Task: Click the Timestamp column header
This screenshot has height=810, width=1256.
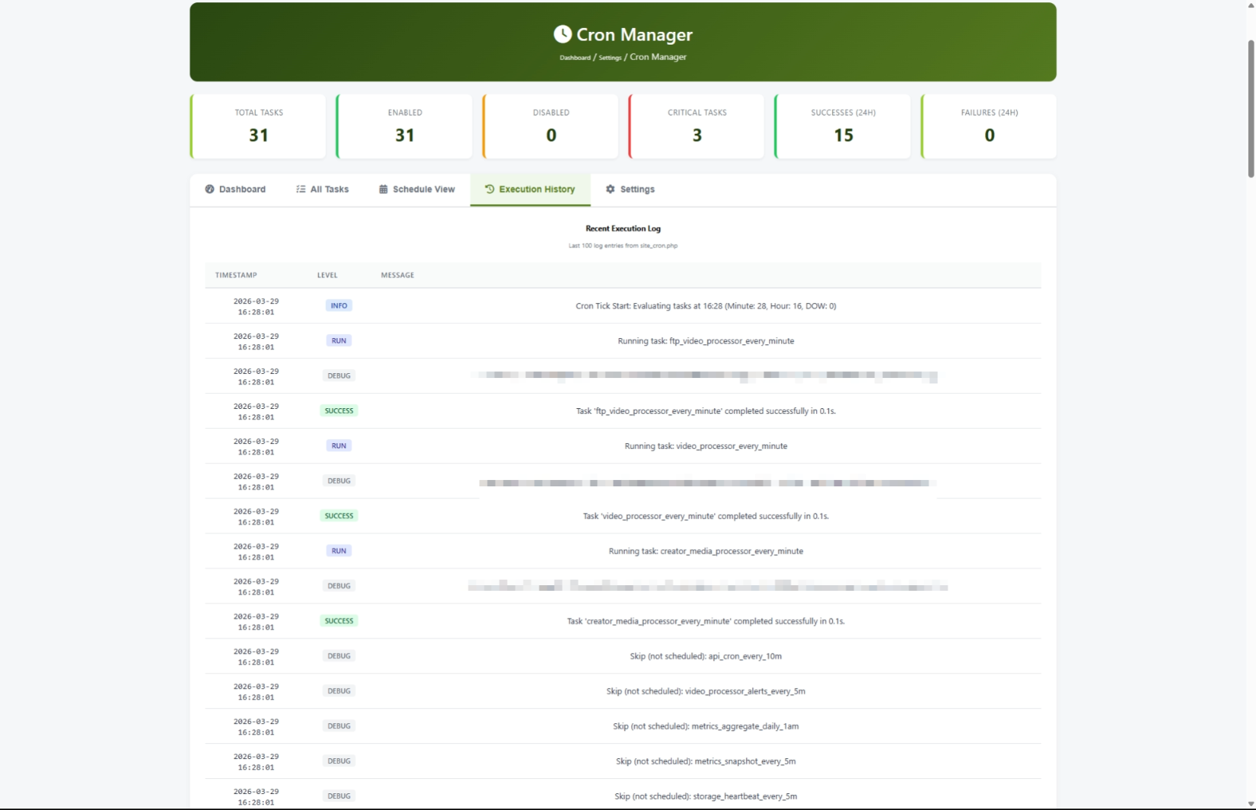Action: [x=236, y=275]
